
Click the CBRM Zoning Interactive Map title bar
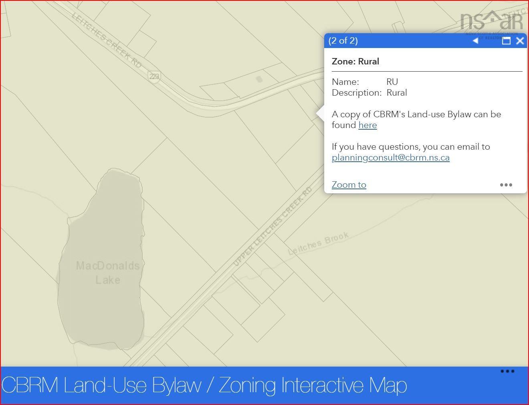(204, 385)
